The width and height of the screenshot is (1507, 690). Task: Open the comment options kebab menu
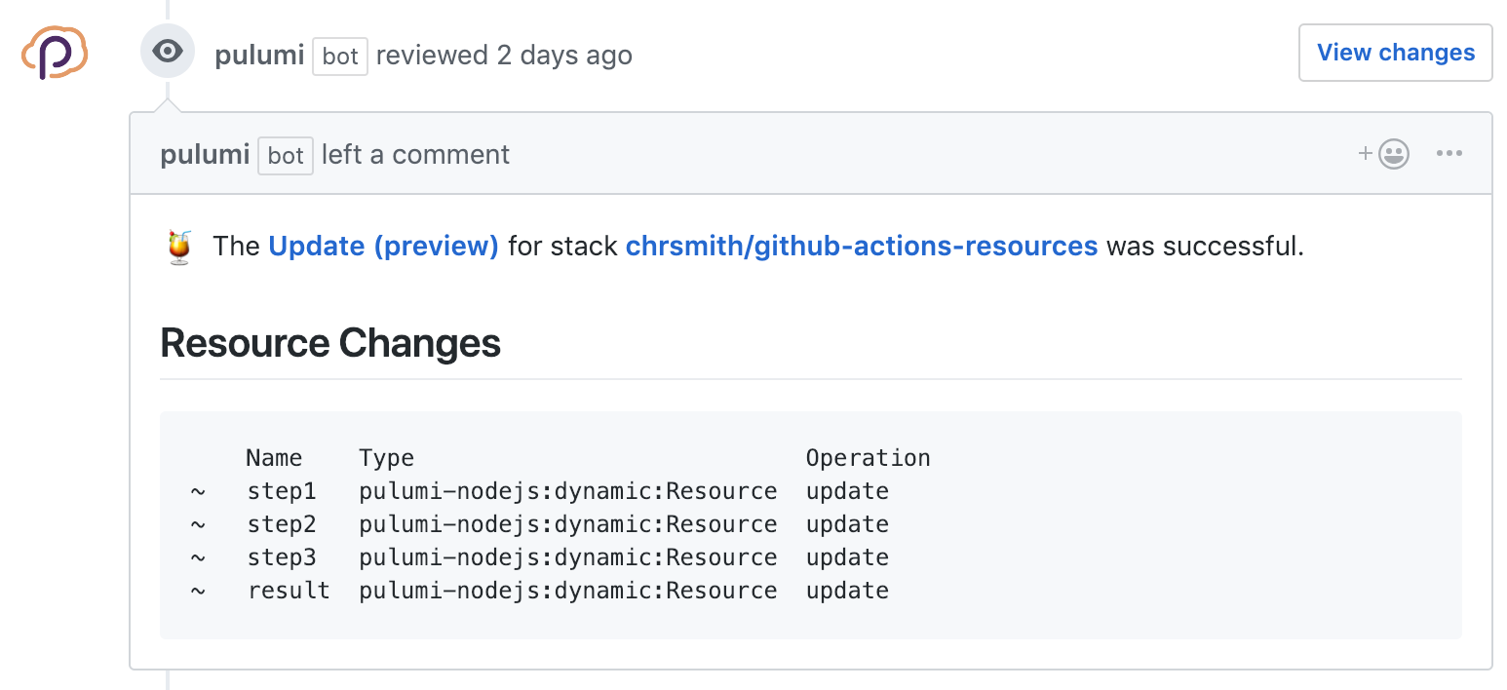(x=1450, y=153)
